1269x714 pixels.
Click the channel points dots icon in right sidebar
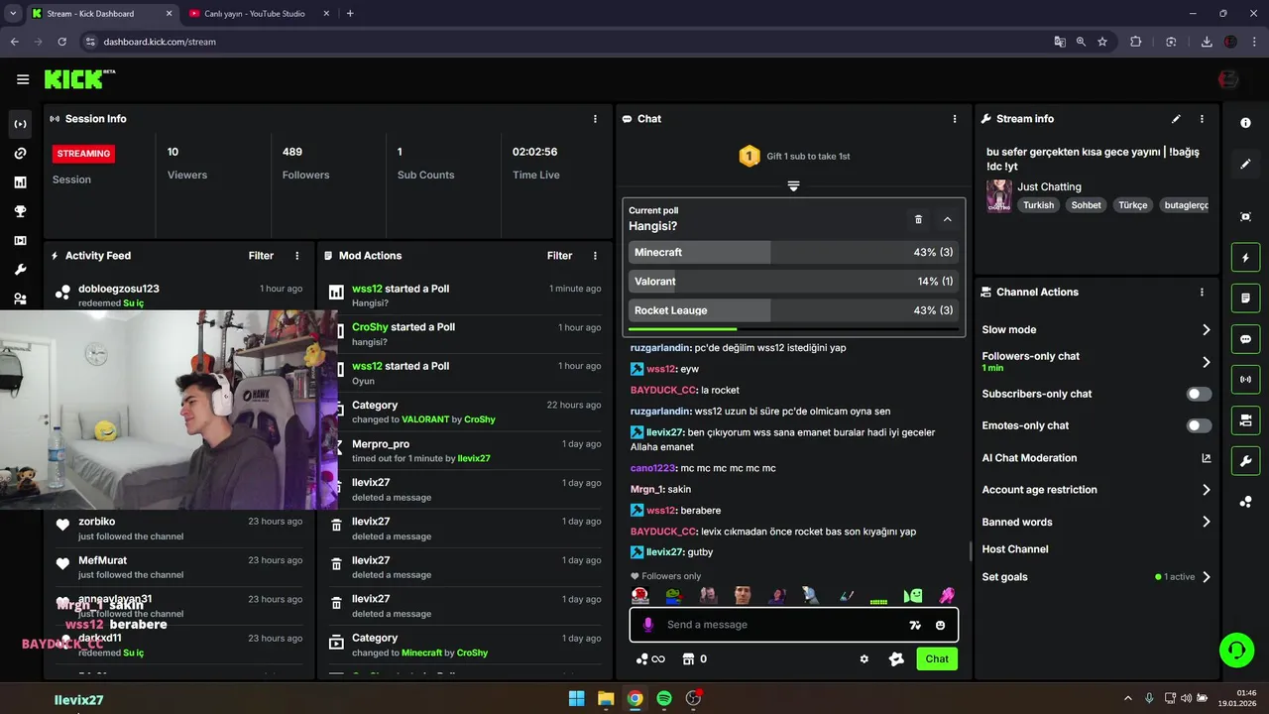(1246, 502)
